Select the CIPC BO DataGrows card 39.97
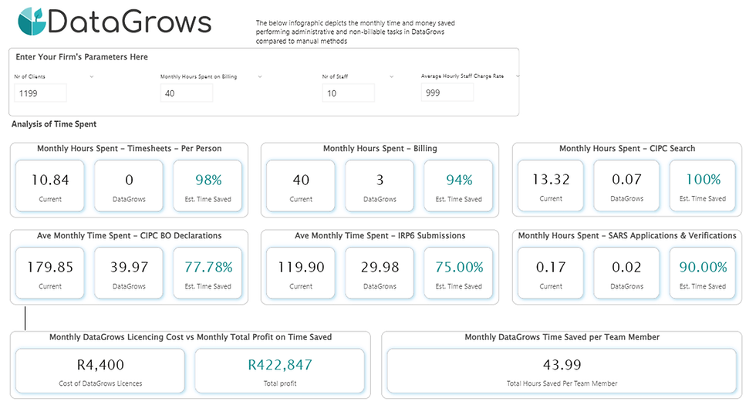 point(129,273)
